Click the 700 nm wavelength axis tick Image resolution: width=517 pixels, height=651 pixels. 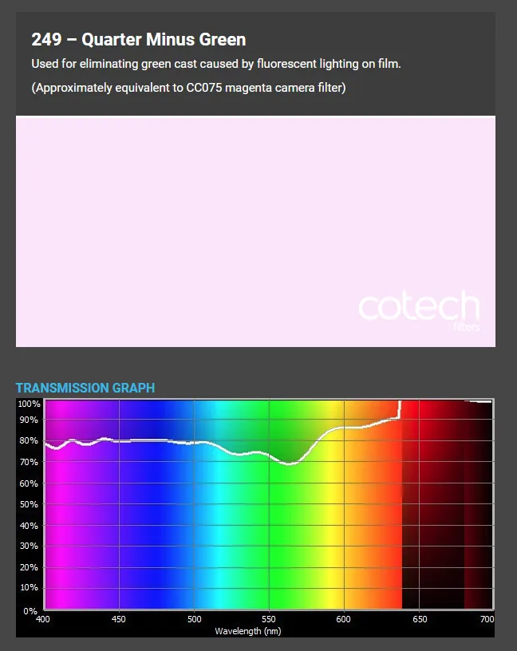[487, 619]
